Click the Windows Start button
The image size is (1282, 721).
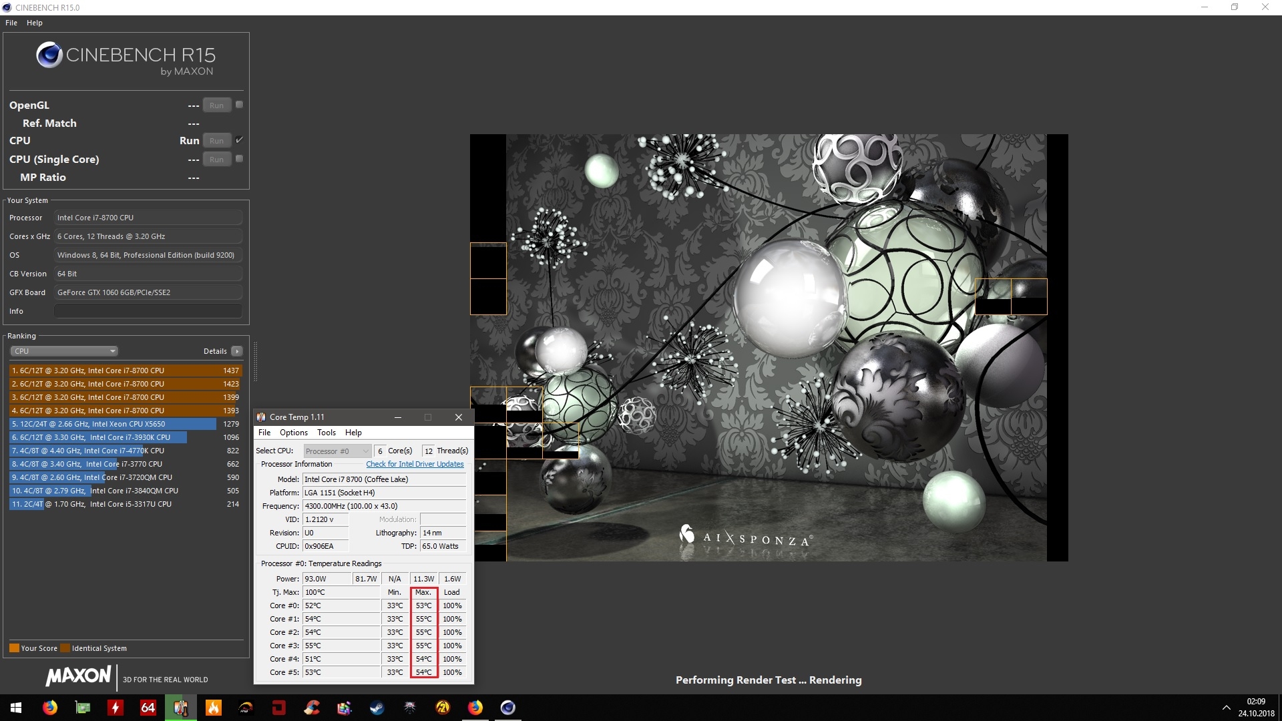(16, 708)
